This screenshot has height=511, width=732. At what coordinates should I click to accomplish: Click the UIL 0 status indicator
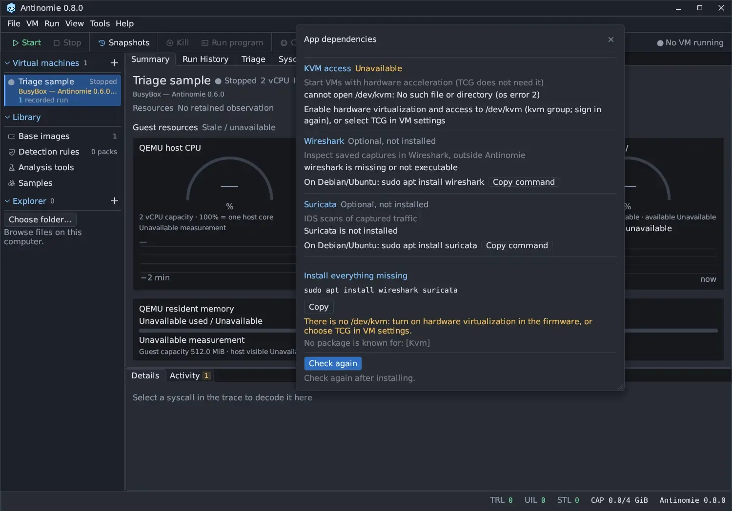tap(535, 500)
